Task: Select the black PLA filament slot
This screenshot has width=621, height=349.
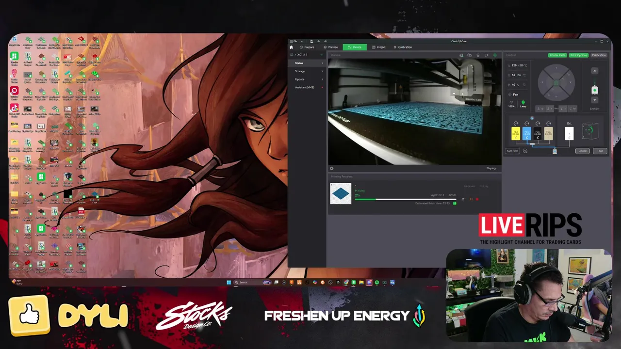Action: (538, 133)
